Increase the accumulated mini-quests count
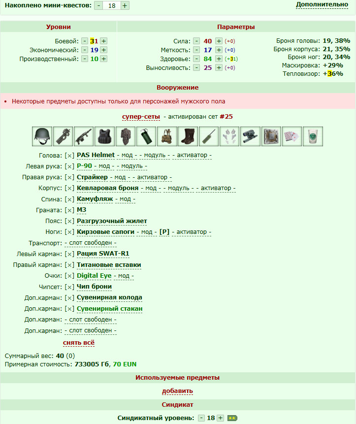356x424 pixels. point(125,6)
